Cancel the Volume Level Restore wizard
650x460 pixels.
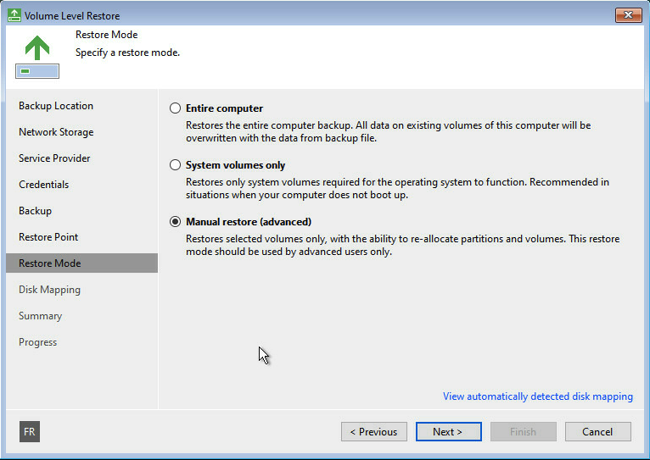597,432
